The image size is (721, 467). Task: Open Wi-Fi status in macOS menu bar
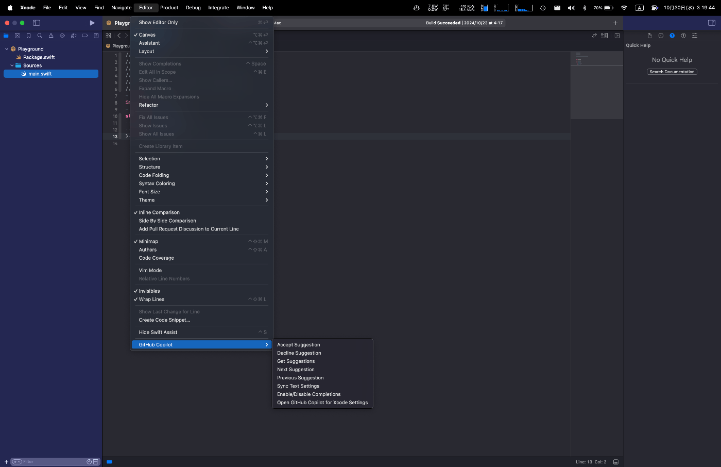click(x=624, y=8)
